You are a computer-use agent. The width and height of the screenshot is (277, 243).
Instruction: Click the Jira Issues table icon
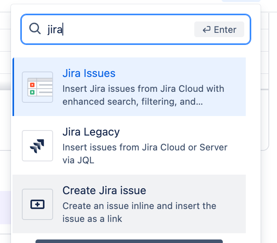37,87
